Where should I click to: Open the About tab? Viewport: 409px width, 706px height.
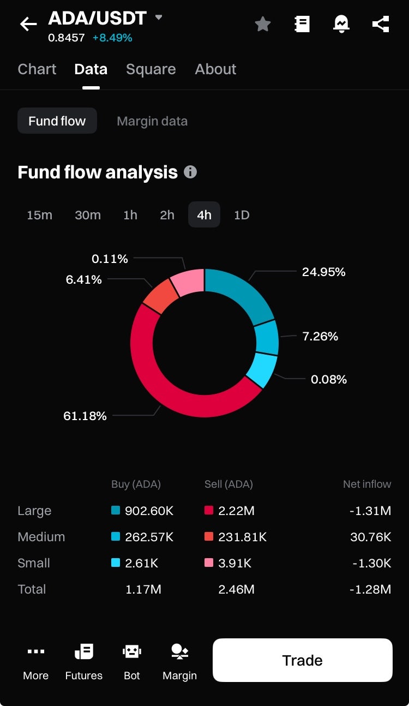click(215, 69)
